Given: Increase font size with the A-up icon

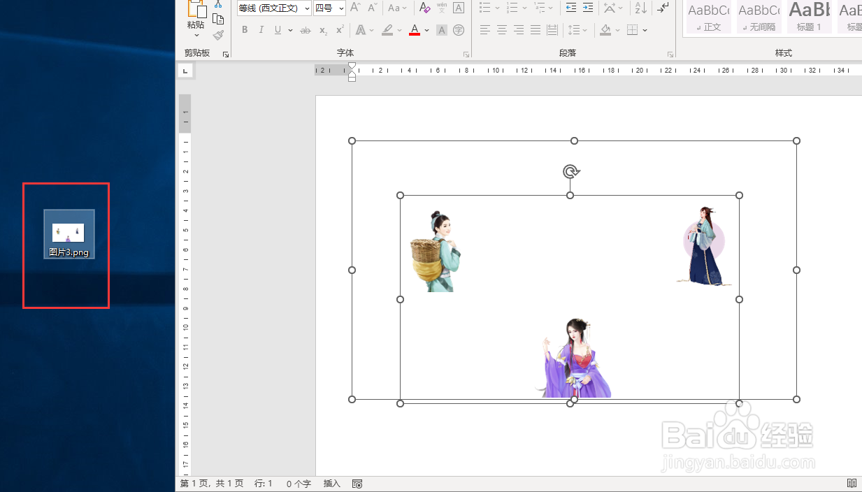Looking at the screenshot, I should (x=355, y=8).
